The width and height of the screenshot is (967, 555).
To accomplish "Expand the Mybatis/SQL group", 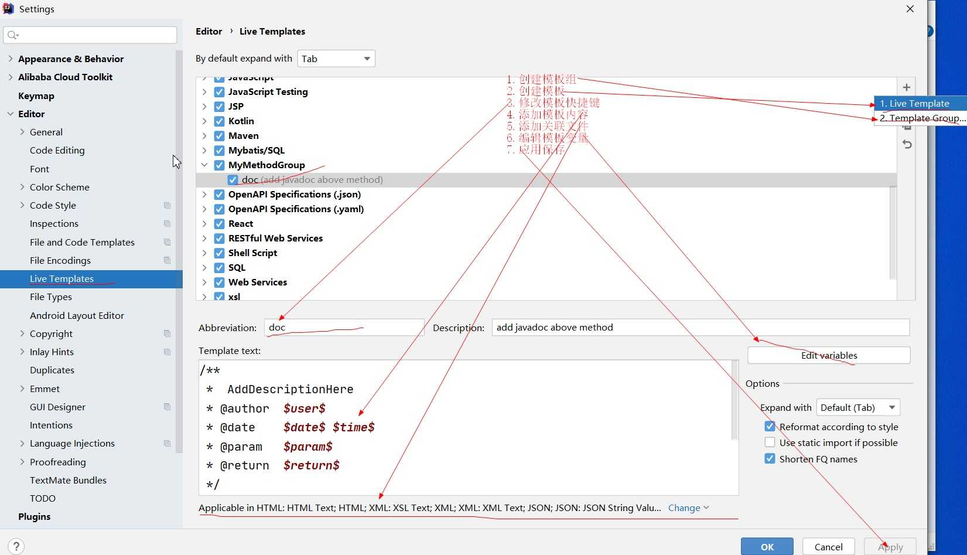I will point(204,151).
